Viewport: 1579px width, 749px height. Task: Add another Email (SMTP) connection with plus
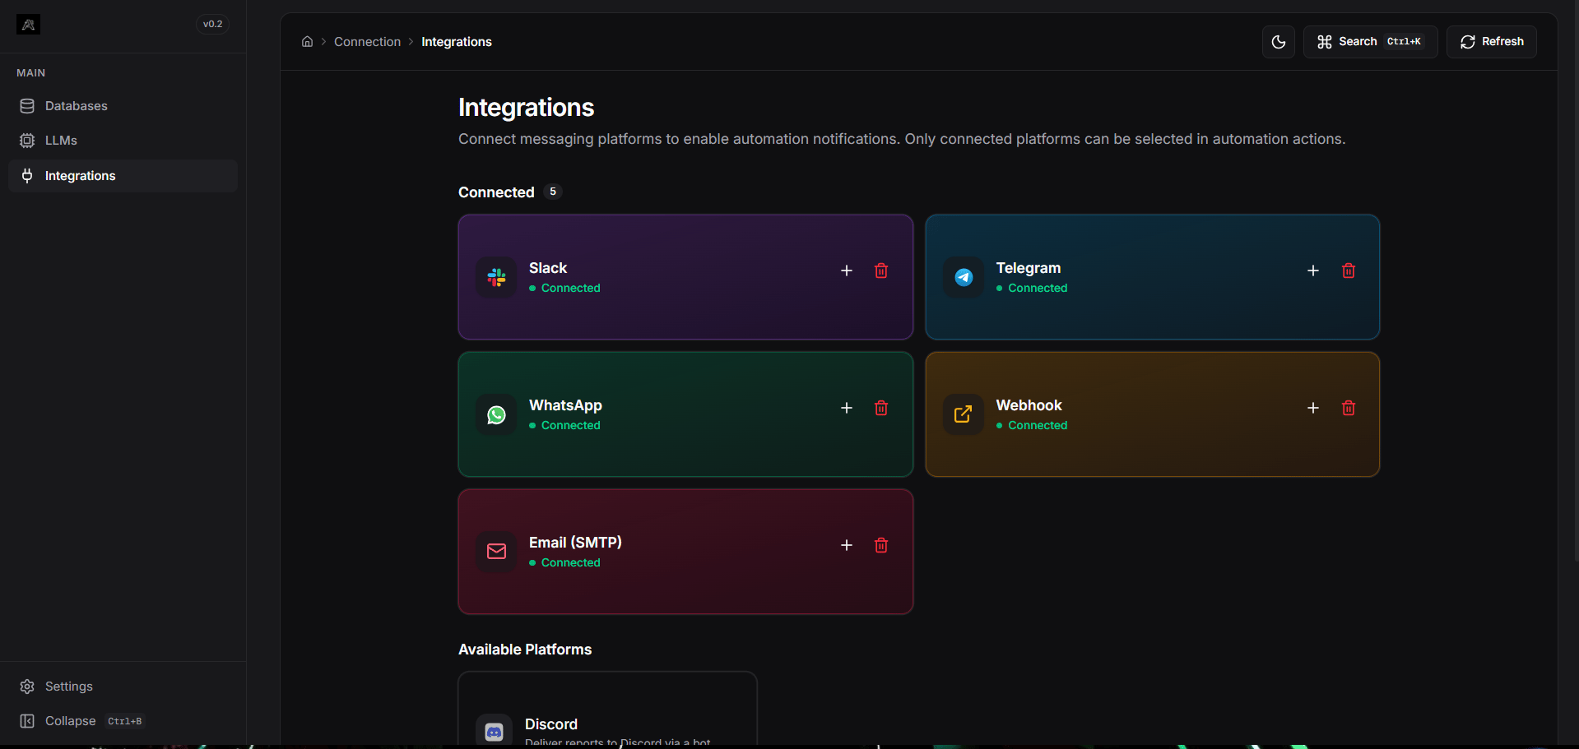coord(847,545)
